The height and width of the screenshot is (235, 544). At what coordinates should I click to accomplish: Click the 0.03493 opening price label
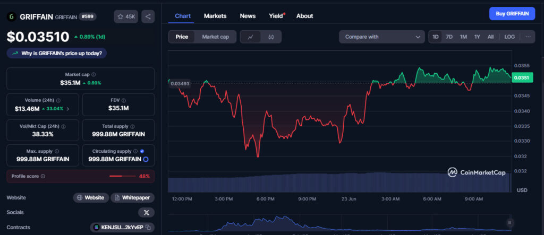[x=180, y=83]
